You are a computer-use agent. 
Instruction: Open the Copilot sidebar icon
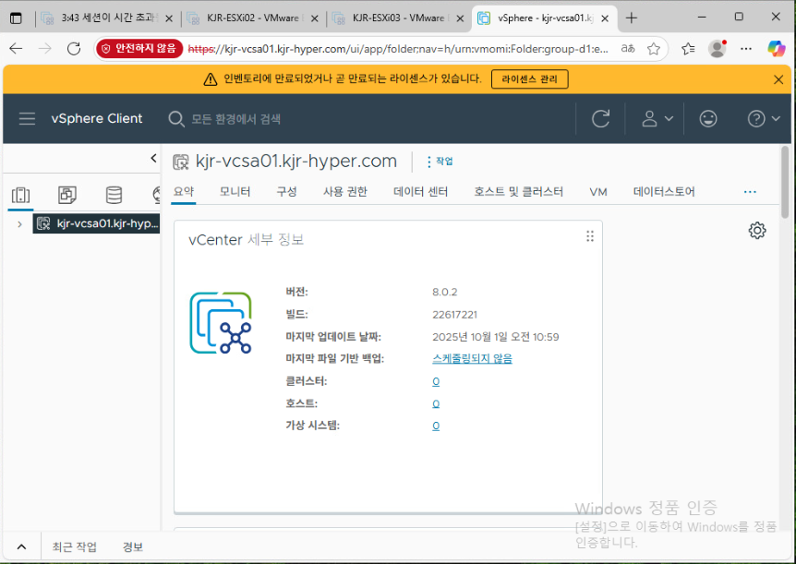777,49
